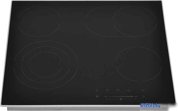Select the front-left zone selector icon
This screenshot has height=111, width=178.
point(97,90)
